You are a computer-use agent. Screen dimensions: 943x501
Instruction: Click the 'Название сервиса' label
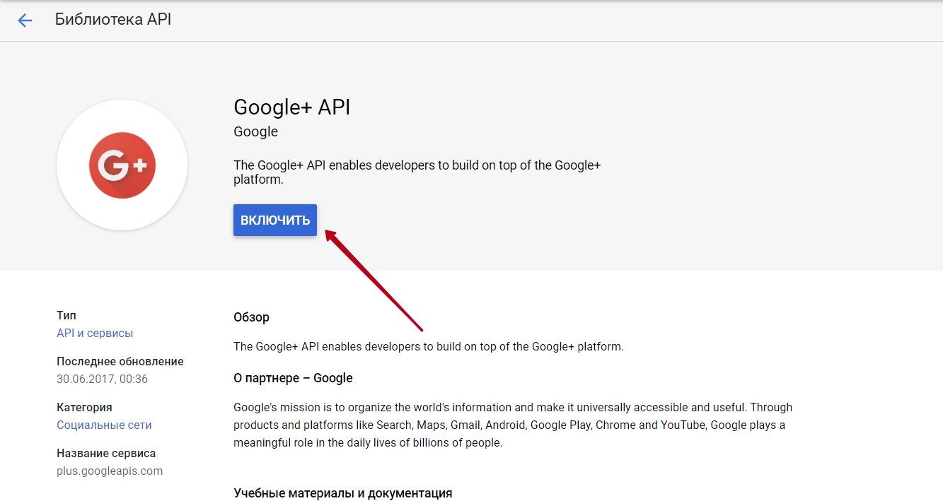click(106, 453)
